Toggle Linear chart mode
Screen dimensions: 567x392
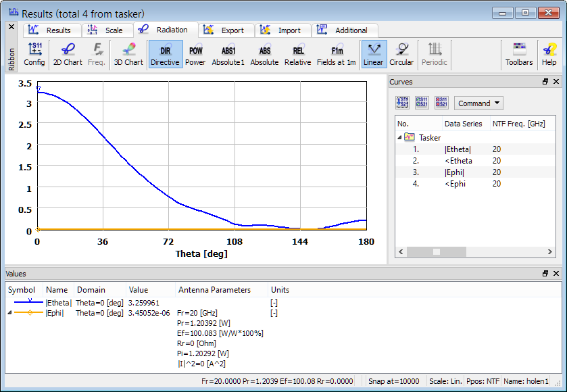373,54
